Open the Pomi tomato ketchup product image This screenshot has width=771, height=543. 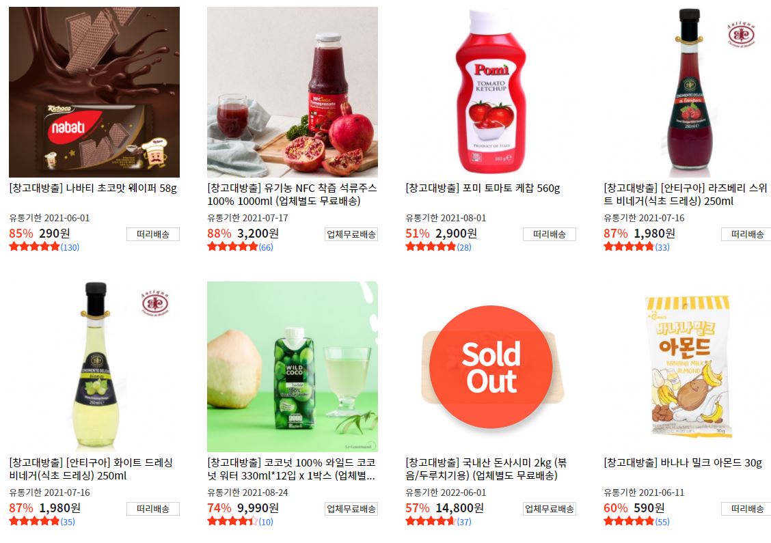(x=491, y=92)
